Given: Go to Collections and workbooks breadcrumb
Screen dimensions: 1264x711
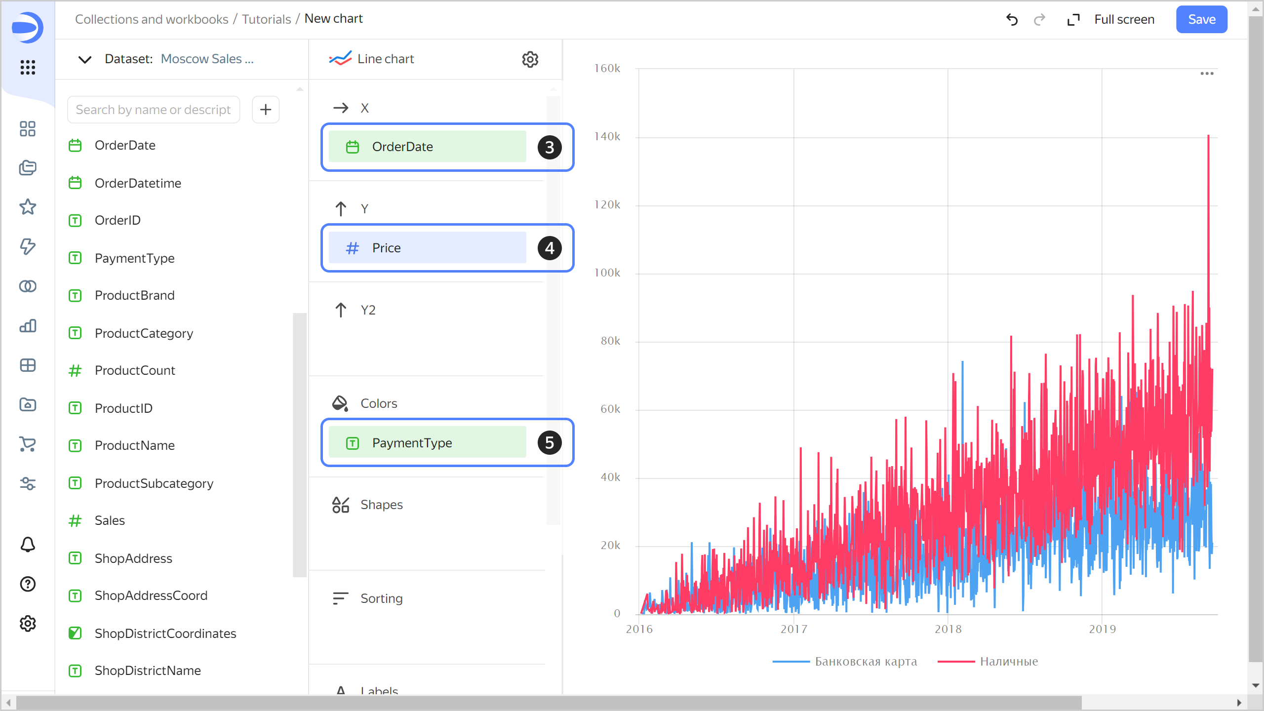Looking at the screenshot, I should [x=152, y=19].
